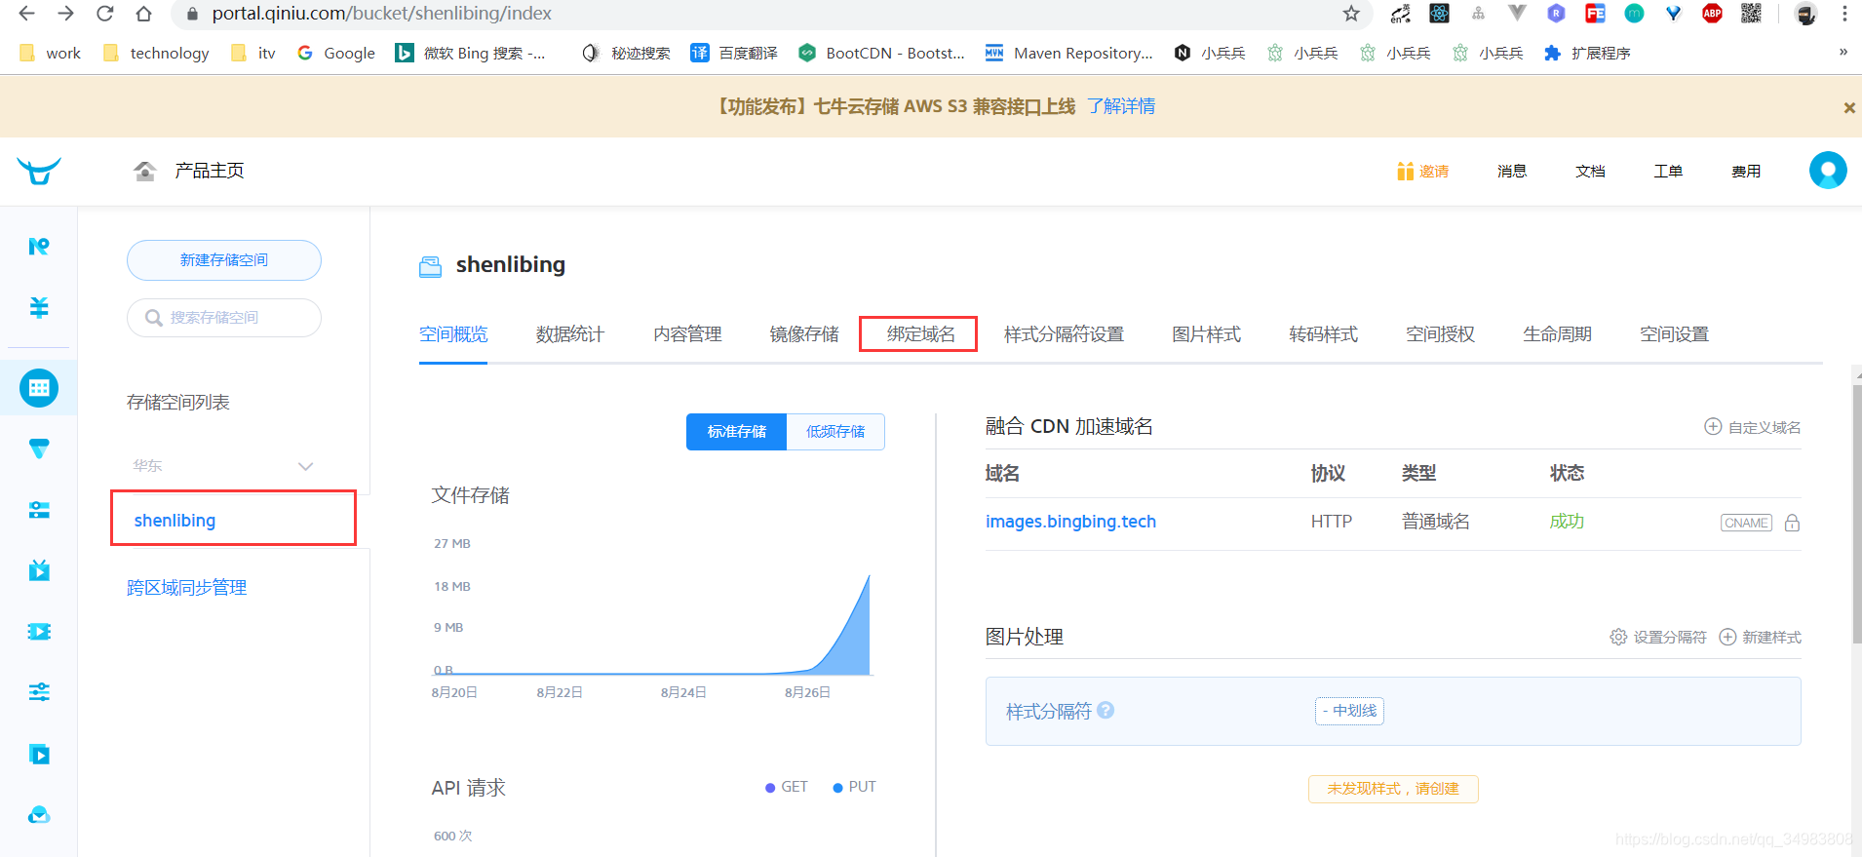This screenshot has height=857, width=1862.
Task: Click 设置分隔符 option
Action: coord(1658,637)
